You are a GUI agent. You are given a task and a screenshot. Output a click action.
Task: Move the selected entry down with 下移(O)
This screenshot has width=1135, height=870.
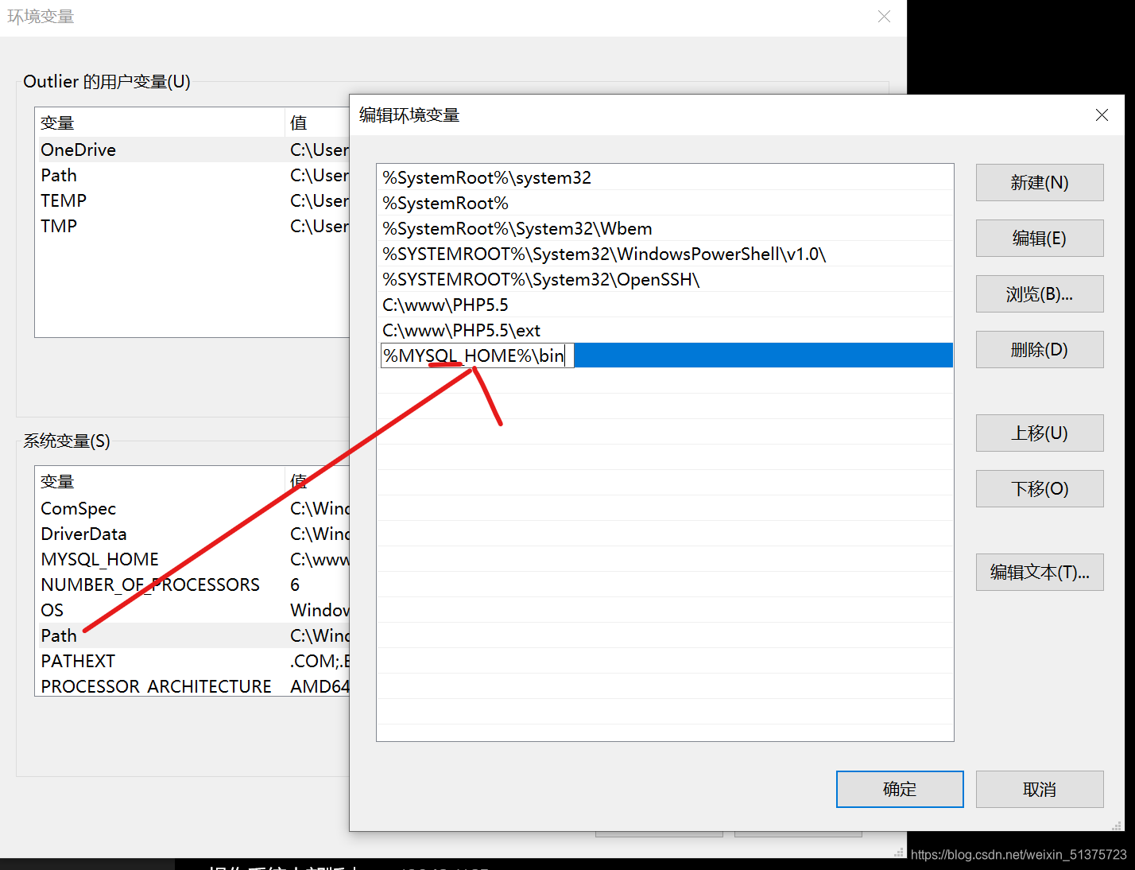1040,488
